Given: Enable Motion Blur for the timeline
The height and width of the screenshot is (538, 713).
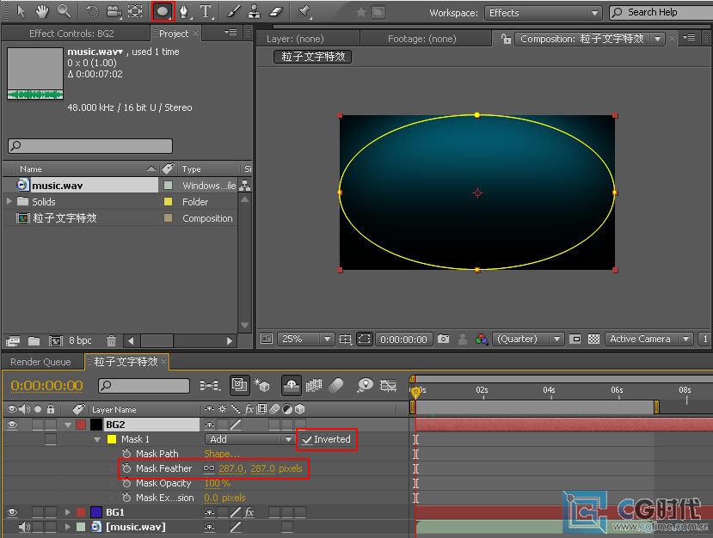Looking at the screenshot, I should (x=336, y=385).
